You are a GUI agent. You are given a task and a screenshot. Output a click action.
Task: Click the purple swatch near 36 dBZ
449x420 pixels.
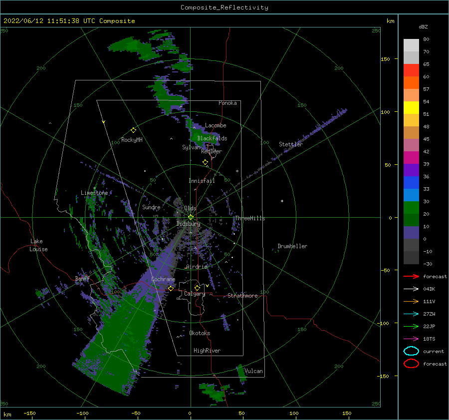pyautogui.click(x=411, y=170)
